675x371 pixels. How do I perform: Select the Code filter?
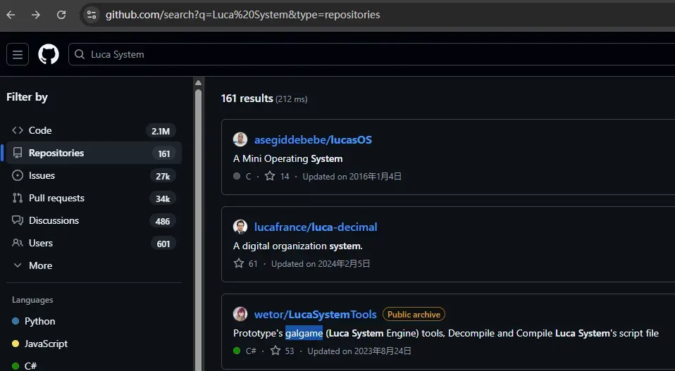point(94,130)
